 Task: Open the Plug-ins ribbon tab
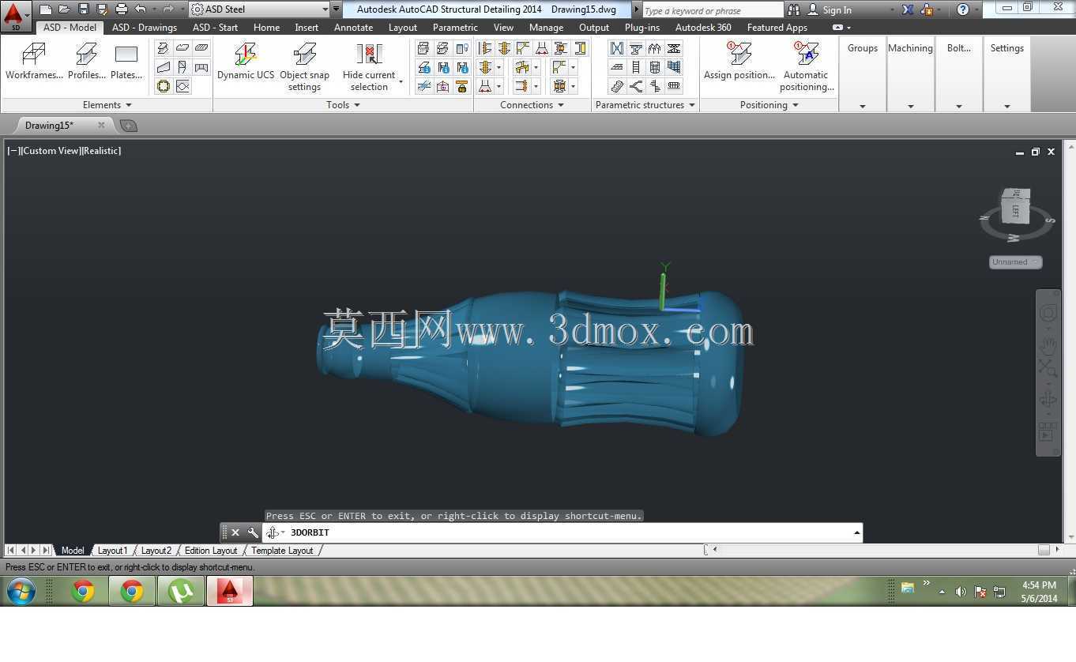pyautogui.click(x=642, y=28)
